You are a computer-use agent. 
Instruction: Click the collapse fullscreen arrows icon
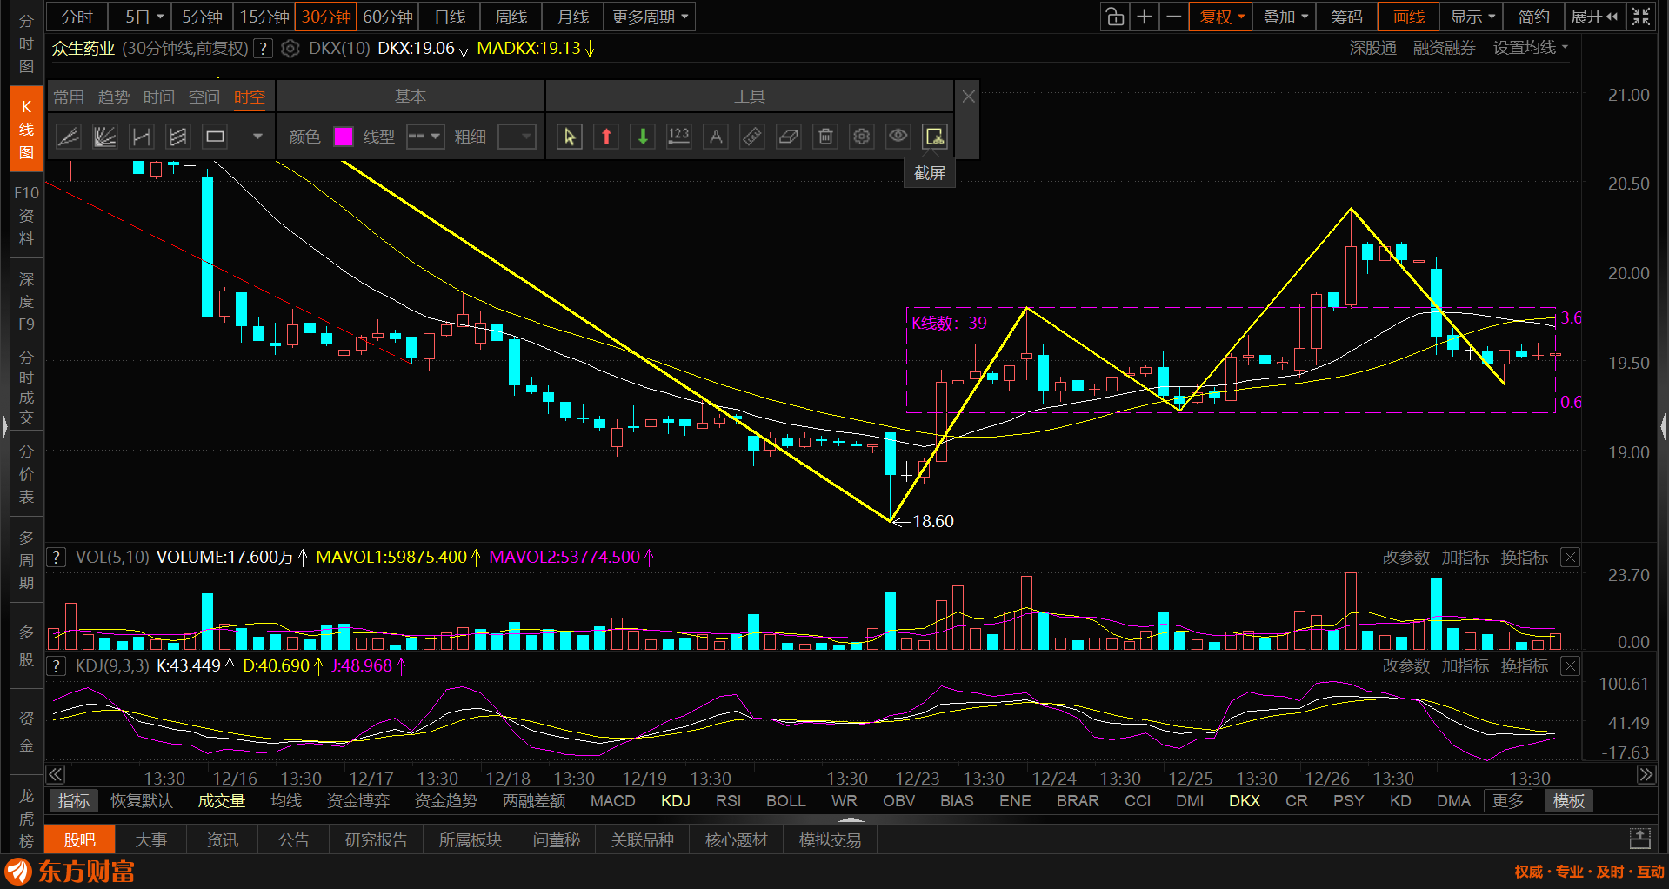[x=1640, y=17]
